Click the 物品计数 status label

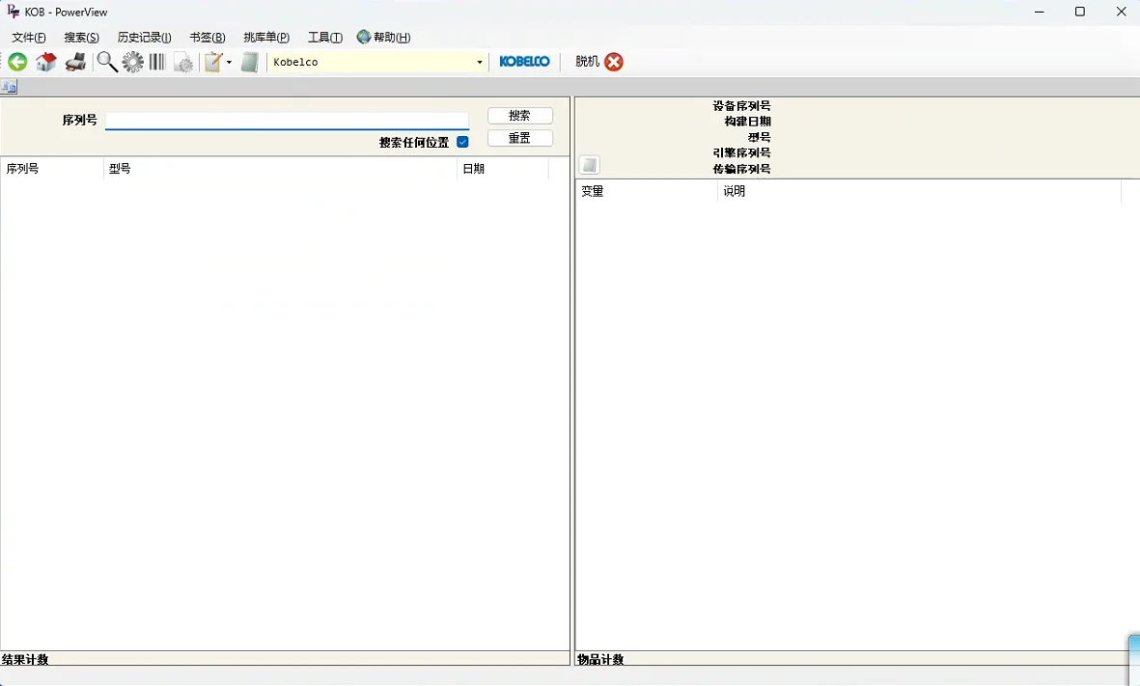[x=600, y=659]
